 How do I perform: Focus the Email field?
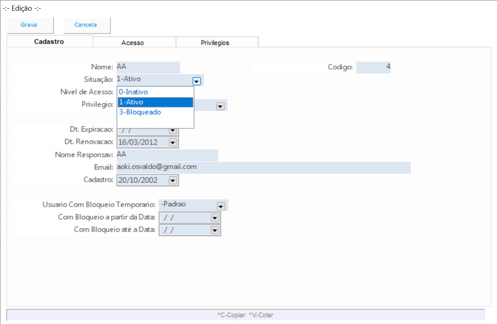click(x=263, y=168)
